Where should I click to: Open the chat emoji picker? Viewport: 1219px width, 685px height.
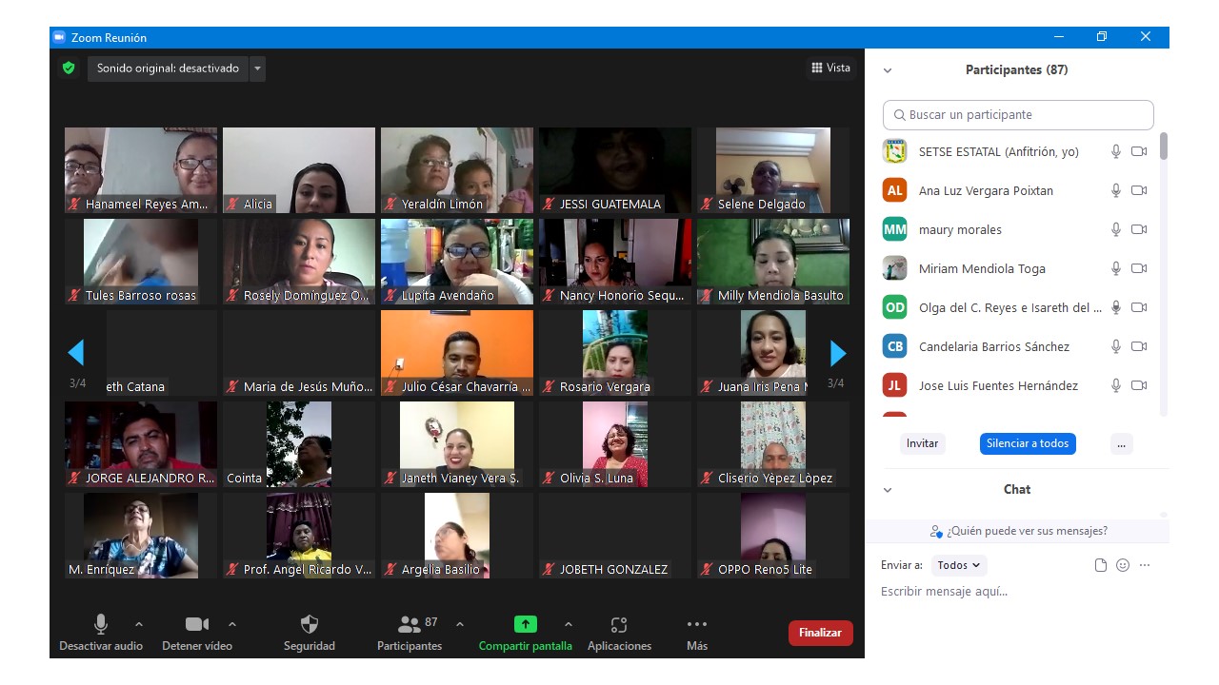(x=1123, y=565)
